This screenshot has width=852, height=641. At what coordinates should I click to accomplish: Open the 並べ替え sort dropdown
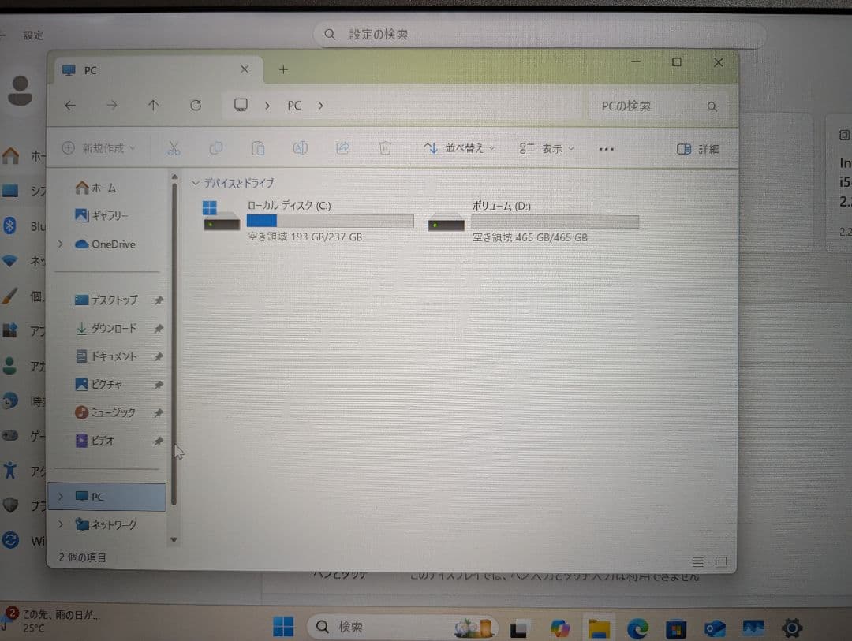(458, 148)
